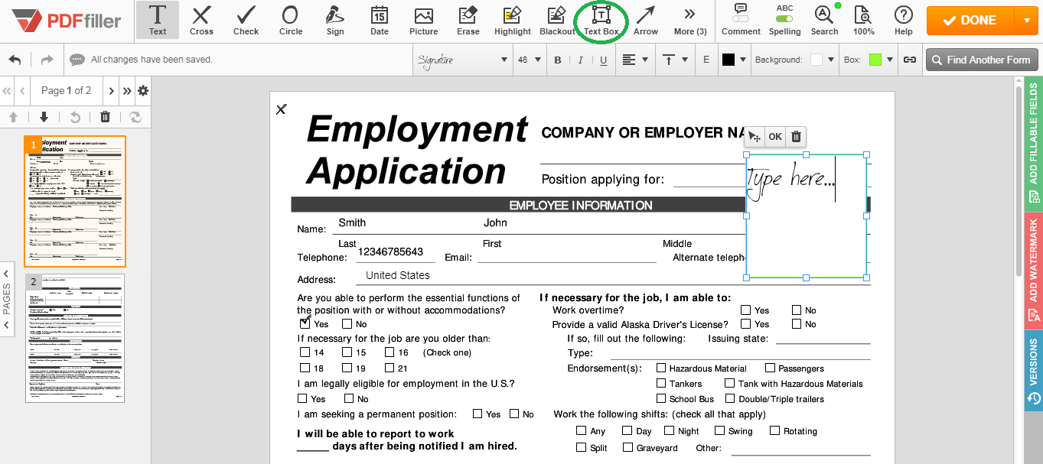Check the Night shift box
Viewport: 1043px width, 464px height.
[x=670, y=431]
